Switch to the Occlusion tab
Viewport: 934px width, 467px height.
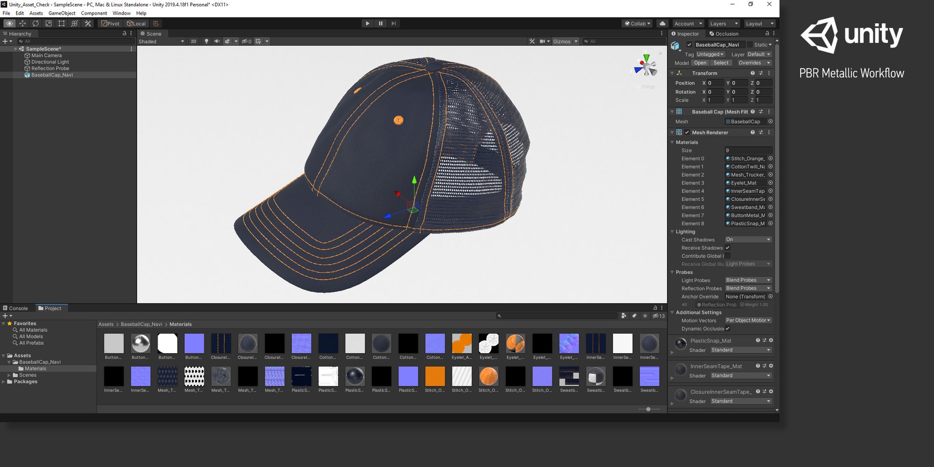tap(724, 34)
